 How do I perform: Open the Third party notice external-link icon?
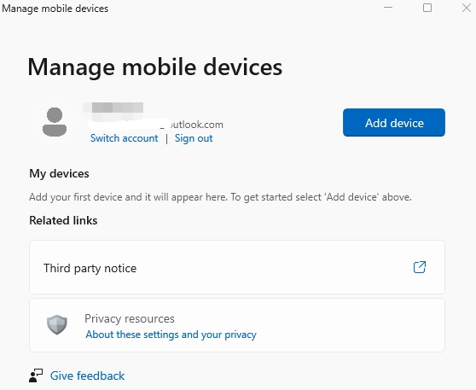[420, 267]
